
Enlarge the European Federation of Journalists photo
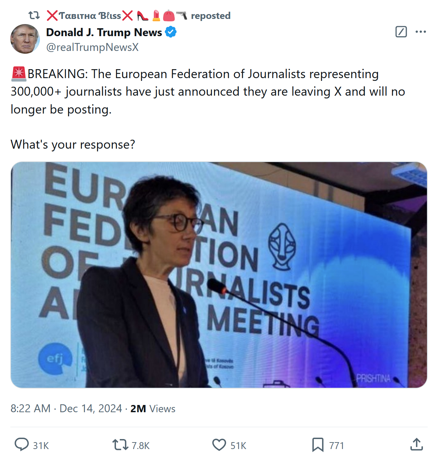[219, 275]
